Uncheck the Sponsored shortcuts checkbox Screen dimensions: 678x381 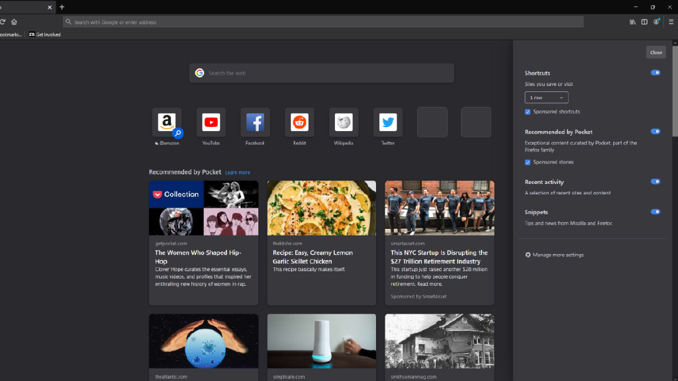pos(528,112)
